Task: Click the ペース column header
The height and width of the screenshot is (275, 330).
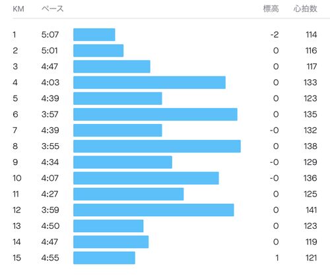Action: pyautogui.click(x=52, y=9)
